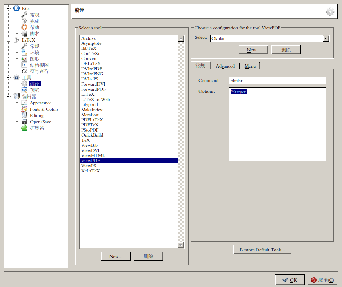The height and width of the screenshot is (287, 342).
Task: Switch to the Menu tab
Action: [x=250, y=66]
